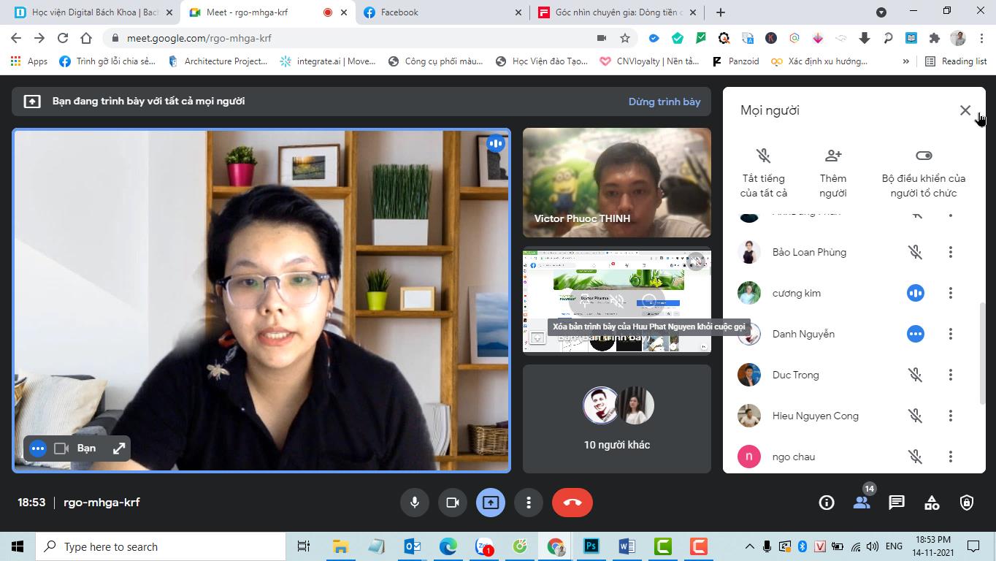Open the Apps bookmarks shortcut
Viewport: 996px width, 561px height.
tap(29, 61)
